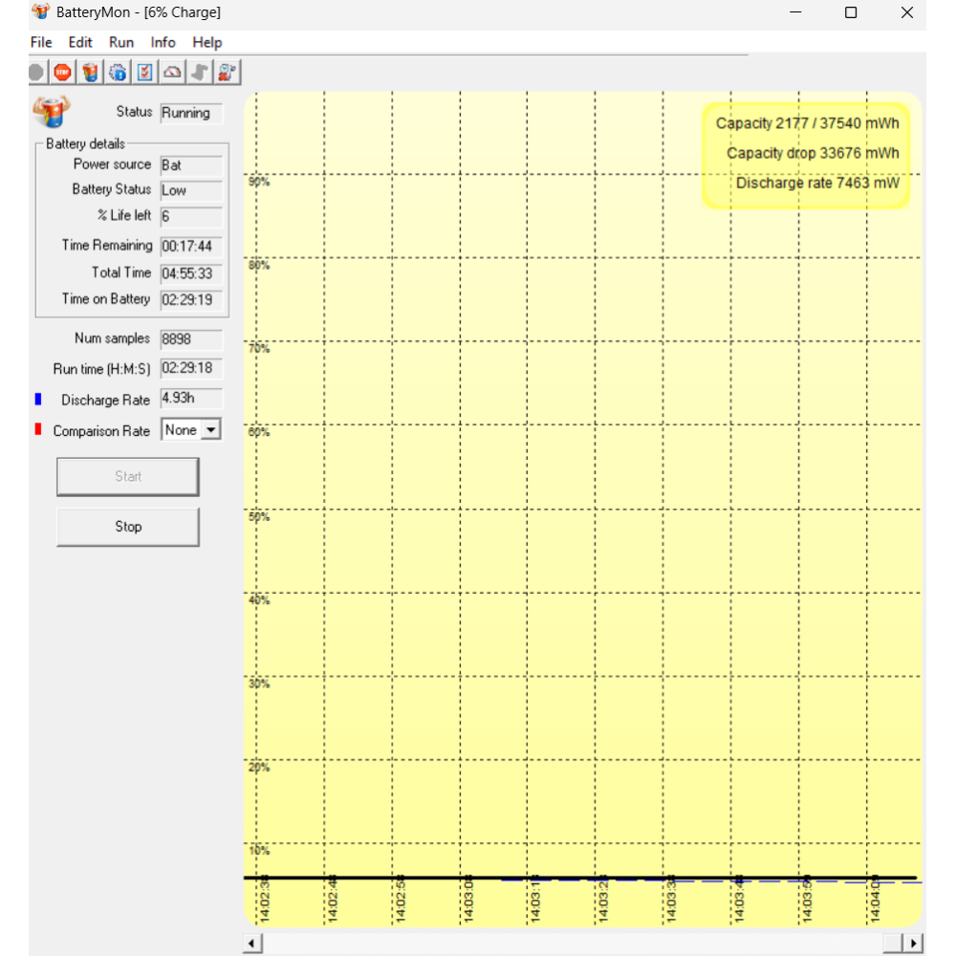This screenshot has height=956, width=956.
Task: Open the Info menu
Action: pos(163,42)
